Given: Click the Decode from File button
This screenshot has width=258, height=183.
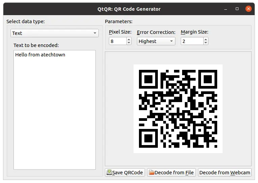Looking at the screenshot, I should (171, 172).
